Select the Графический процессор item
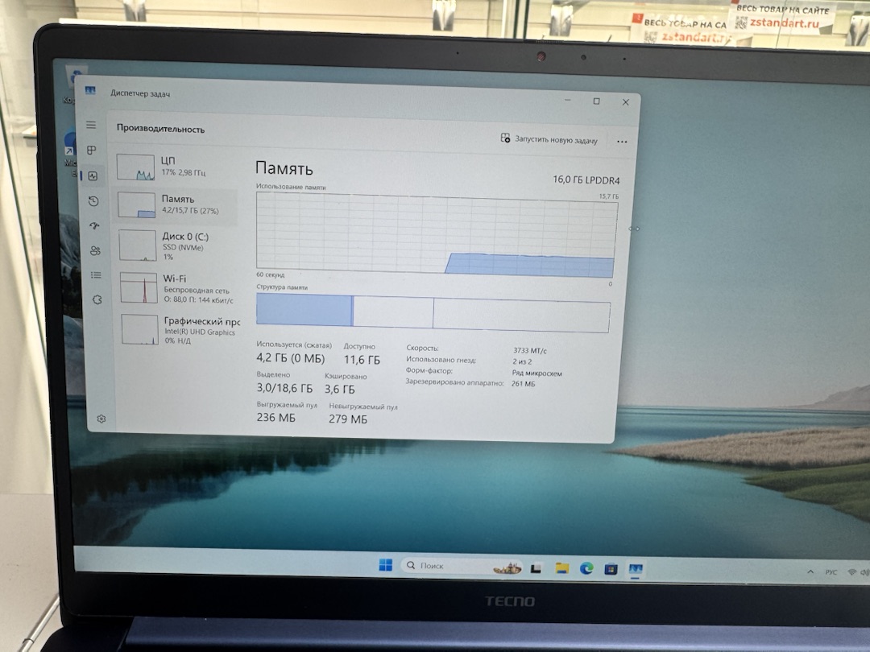Image resolution: width=870 pixels, height=652 pixels. tap(180, 330)
